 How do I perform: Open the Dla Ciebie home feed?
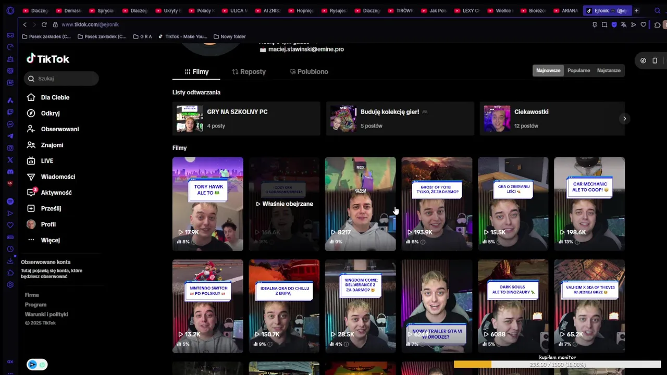click(x=48, y=97)
